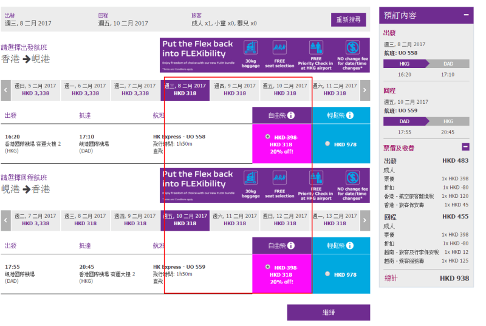Click summary flight number 航班: UO 559

[x=401, y=110]
